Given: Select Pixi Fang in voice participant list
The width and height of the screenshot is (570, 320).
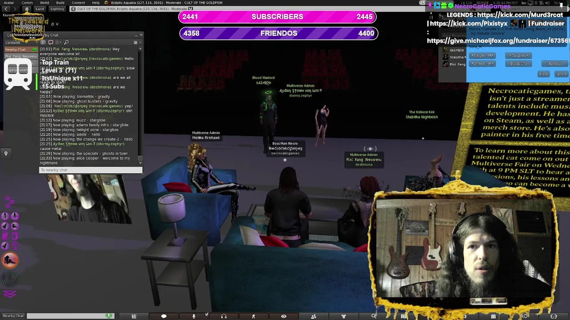Looking at the screenshot, I should [x=454, y=64].
